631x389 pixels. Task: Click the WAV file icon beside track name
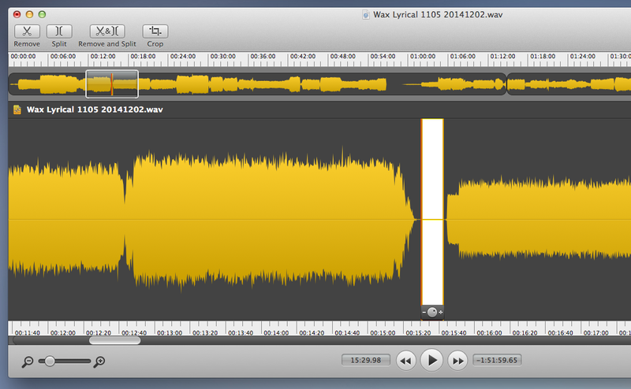coord(17,110)
